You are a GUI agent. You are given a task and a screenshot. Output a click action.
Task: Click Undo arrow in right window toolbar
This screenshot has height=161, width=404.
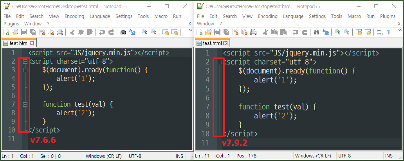296,32
